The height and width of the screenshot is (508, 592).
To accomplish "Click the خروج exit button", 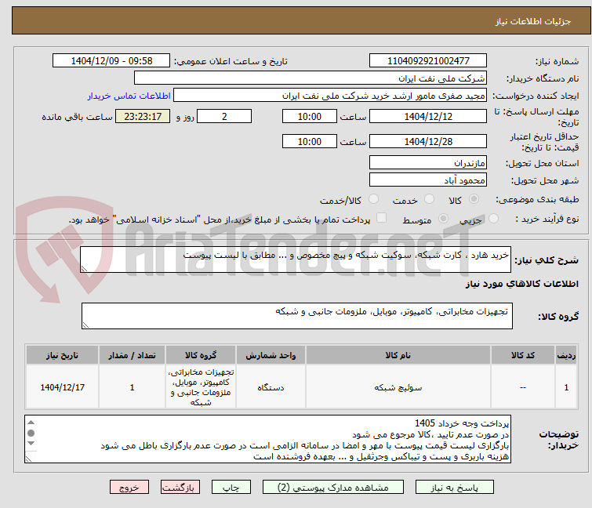I will pos(129,487).
